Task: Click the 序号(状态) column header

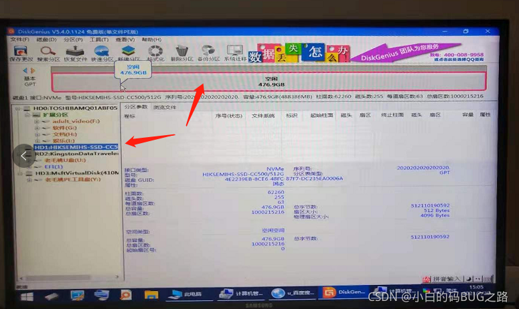Action: coord(229,116)
